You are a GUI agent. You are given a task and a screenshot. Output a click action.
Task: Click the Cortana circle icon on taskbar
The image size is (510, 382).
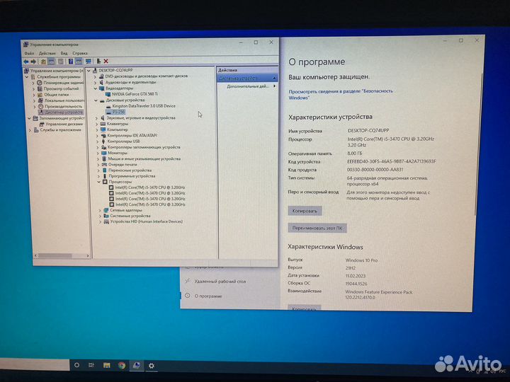76,365
